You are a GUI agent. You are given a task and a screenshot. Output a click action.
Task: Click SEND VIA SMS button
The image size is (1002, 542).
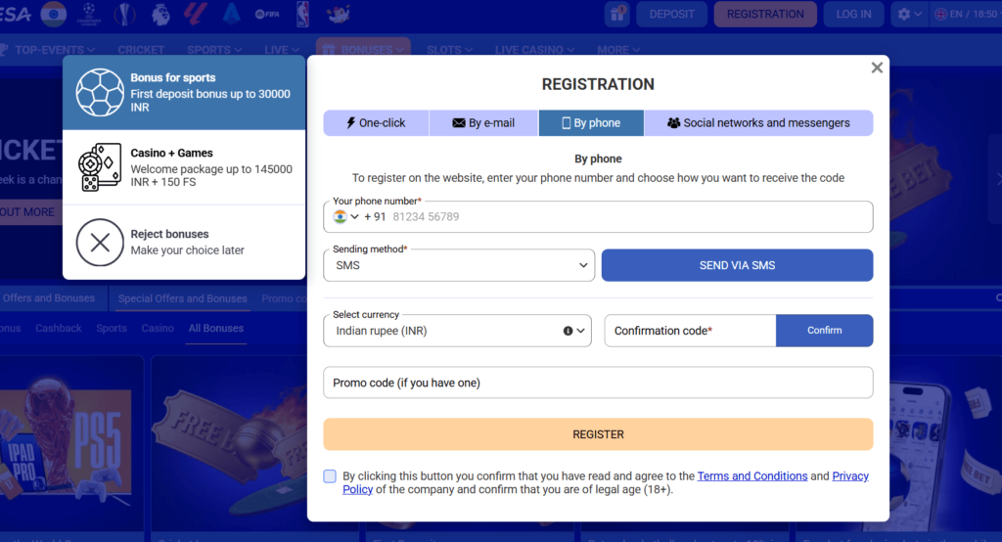737,265
